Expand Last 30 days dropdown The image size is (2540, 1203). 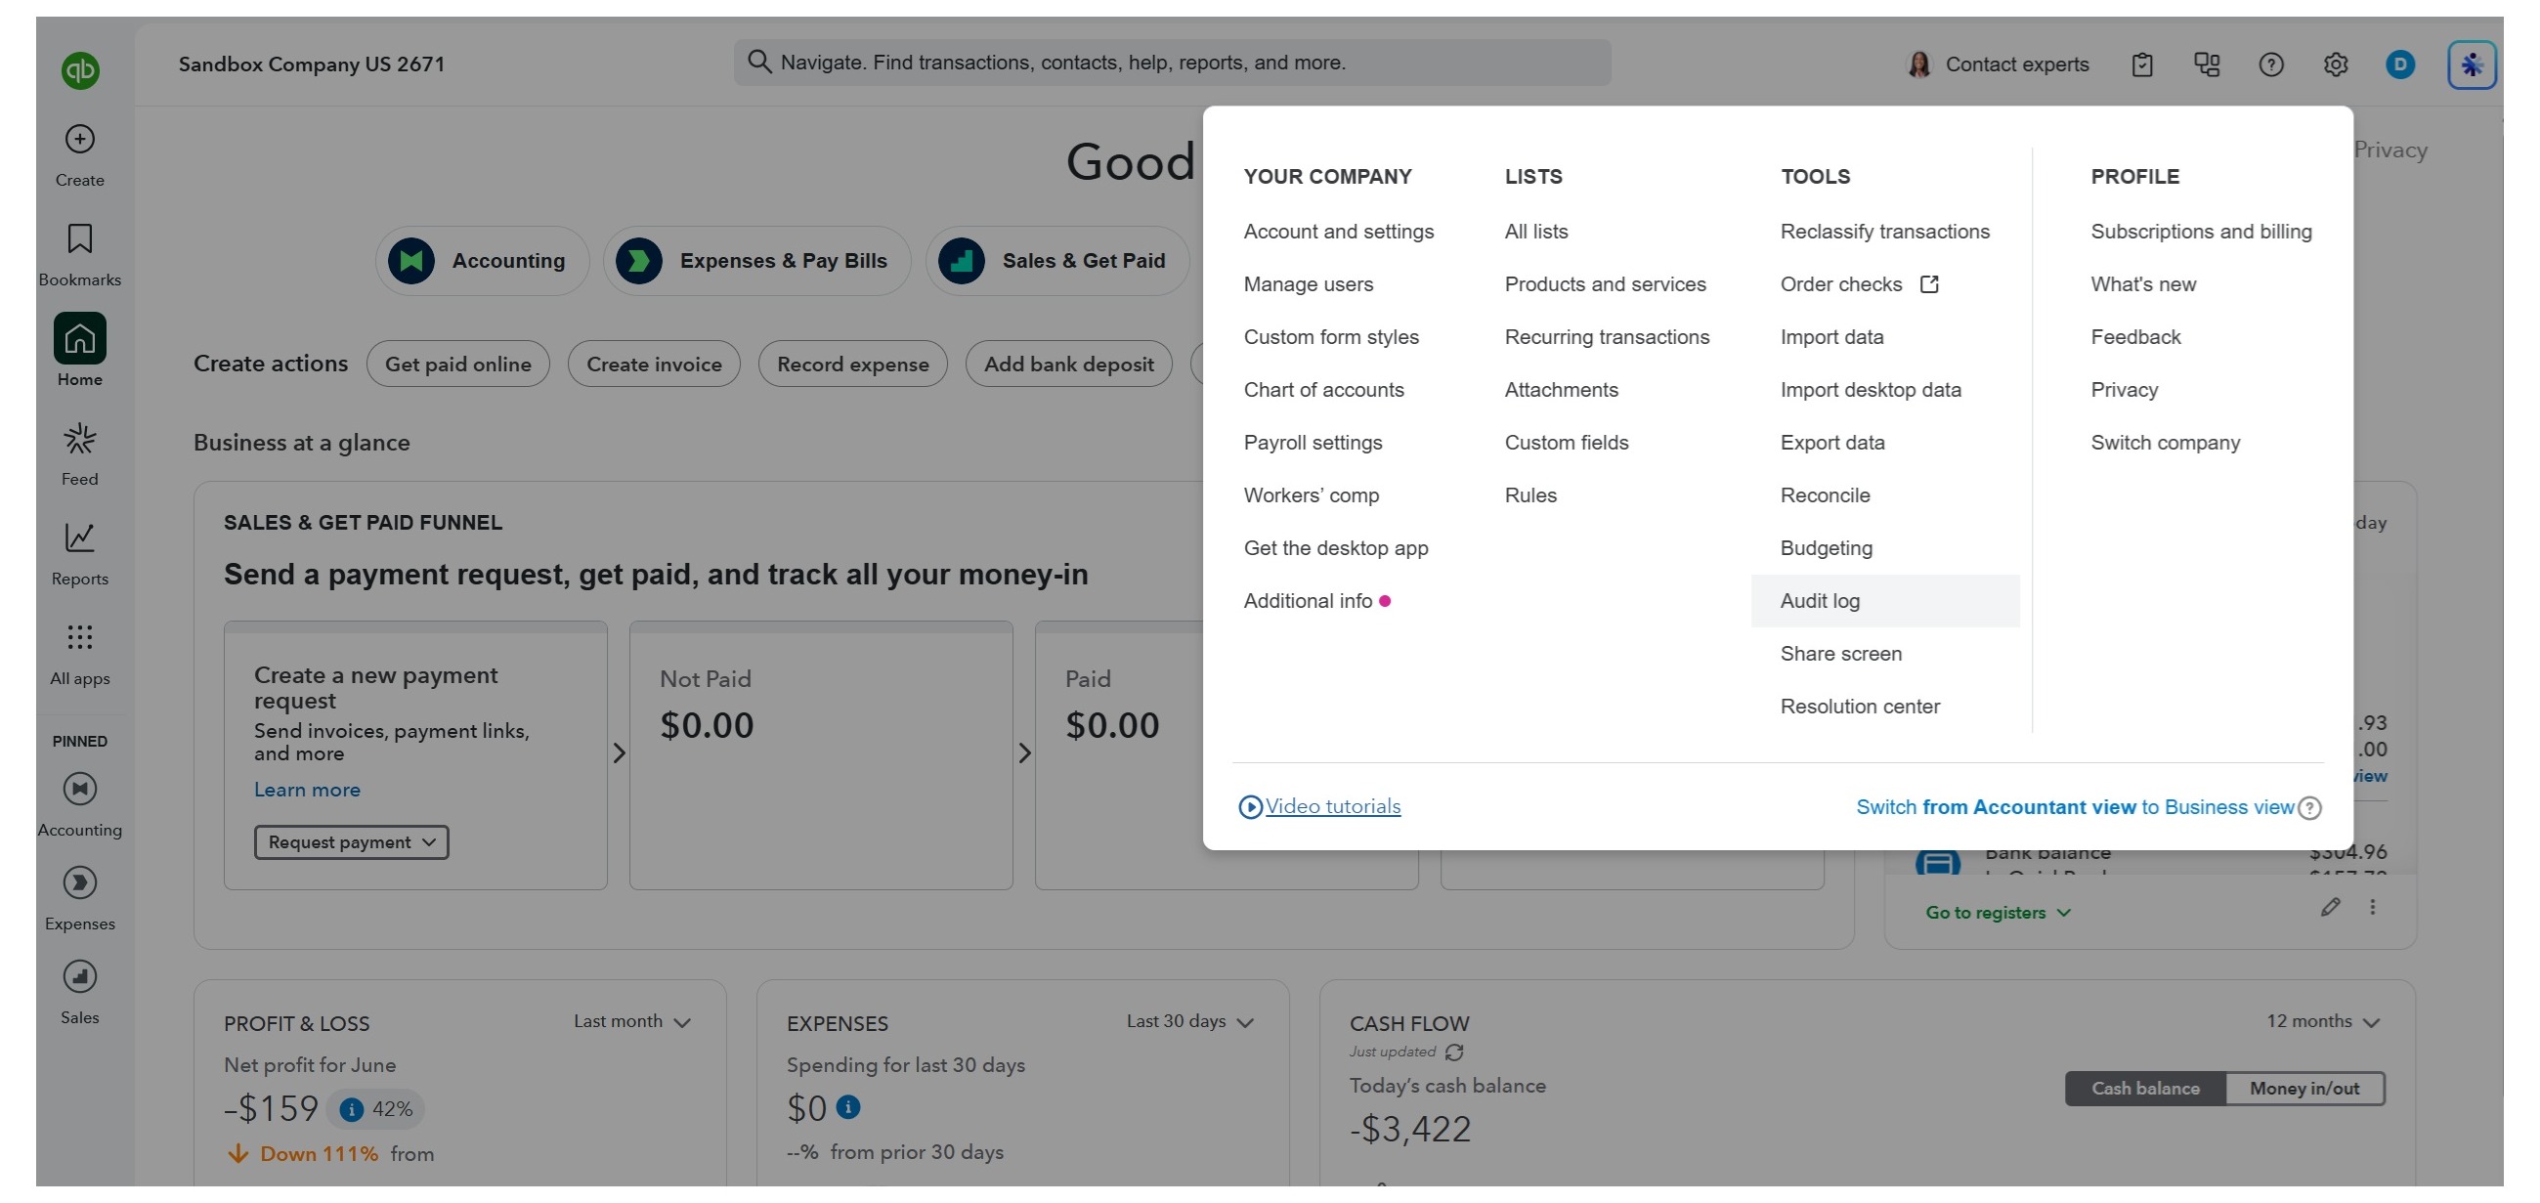click(x=1190, y=1021)
